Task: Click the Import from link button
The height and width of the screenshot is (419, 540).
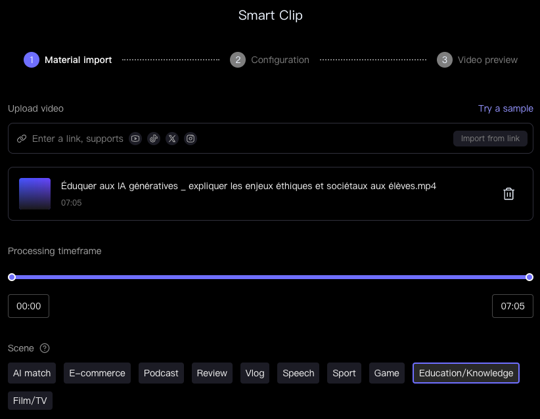Action: pos(490,139)
